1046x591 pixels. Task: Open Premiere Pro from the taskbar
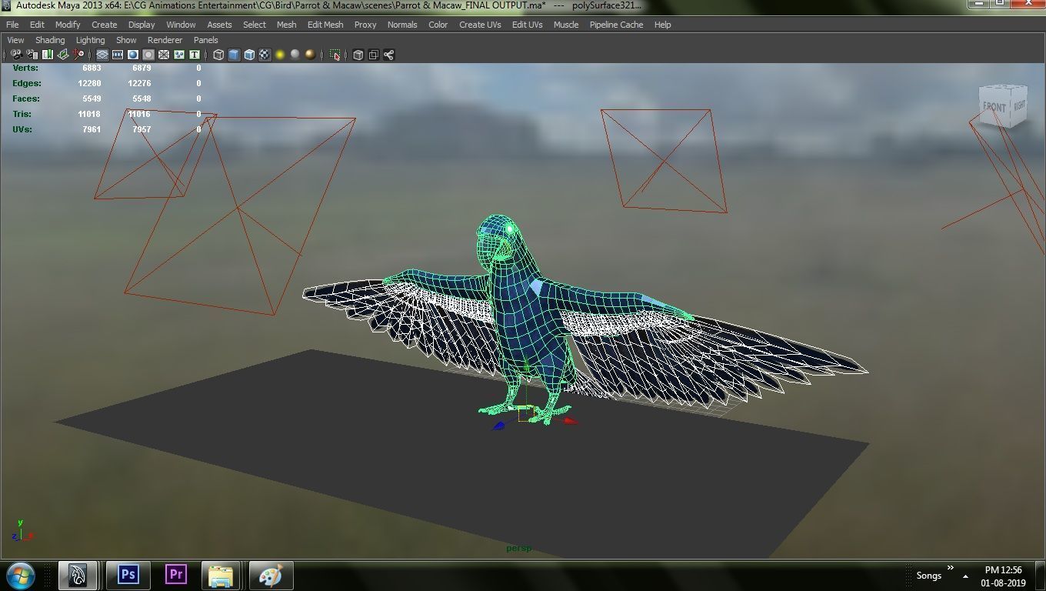tap(176, 575)
